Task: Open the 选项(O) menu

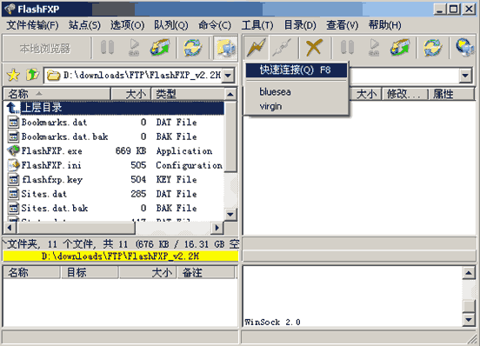Action: tap(127, 25)
